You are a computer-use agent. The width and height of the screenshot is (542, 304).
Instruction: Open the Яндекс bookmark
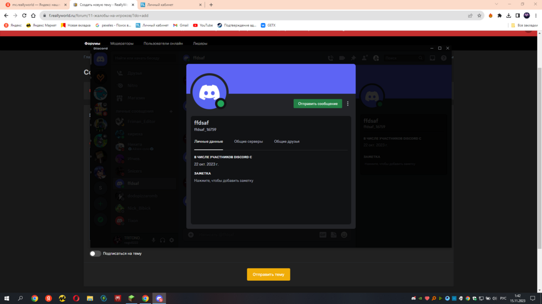[13, 25]
